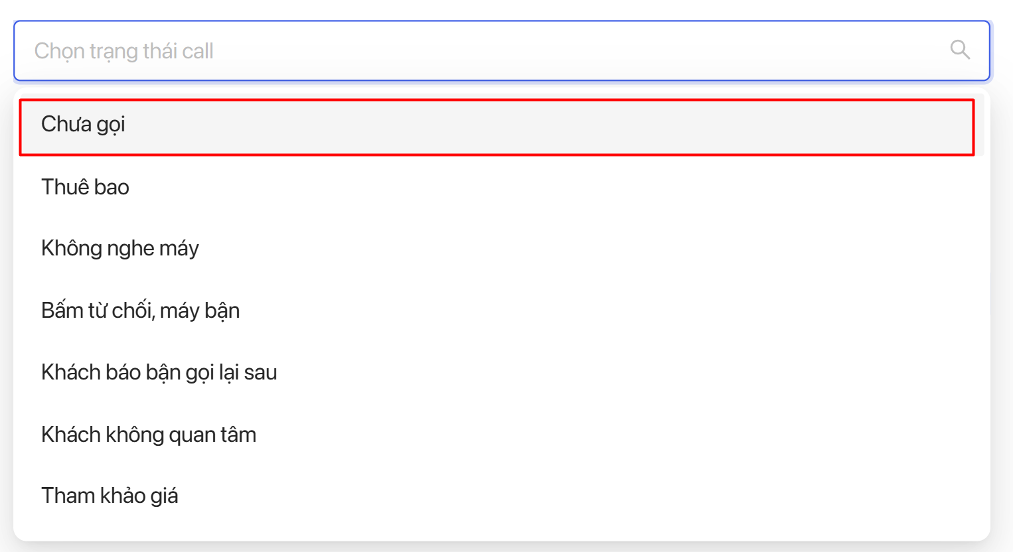
Task: Mark customer as 'Khách không quan tâm'
Action: 502,435
